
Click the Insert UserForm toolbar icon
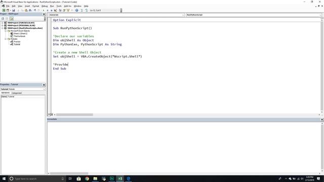click(x=8, y=10)
